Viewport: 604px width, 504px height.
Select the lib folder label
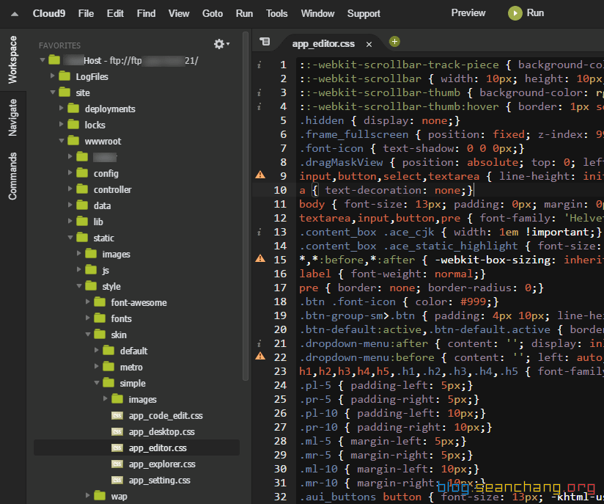pyautogui.click(x=98, y=222)
